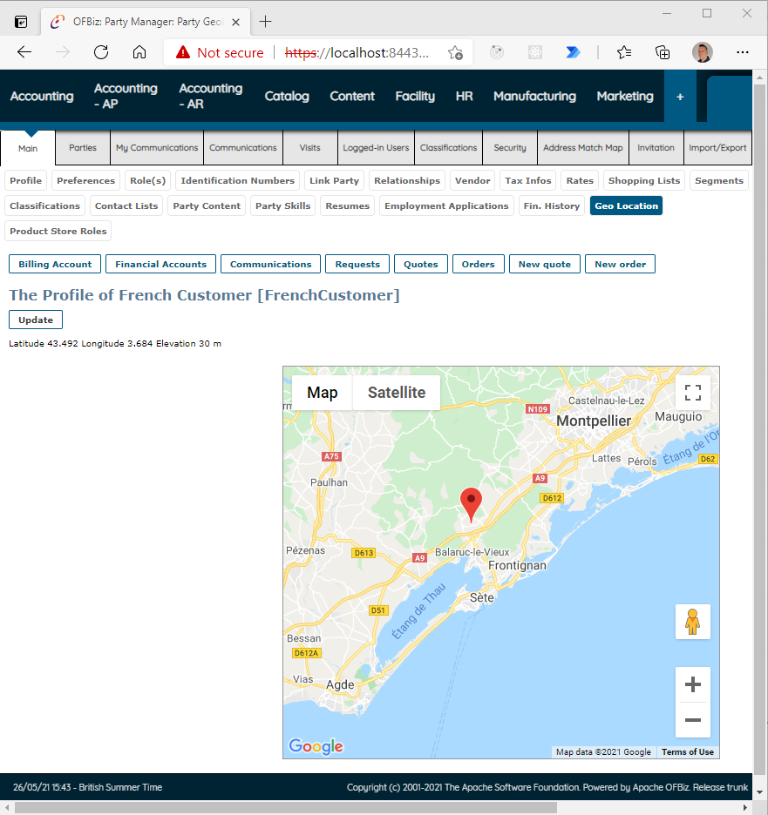768x815 pixels.
Task: Select the Visits tab
Action: click(x=309, y=148)
